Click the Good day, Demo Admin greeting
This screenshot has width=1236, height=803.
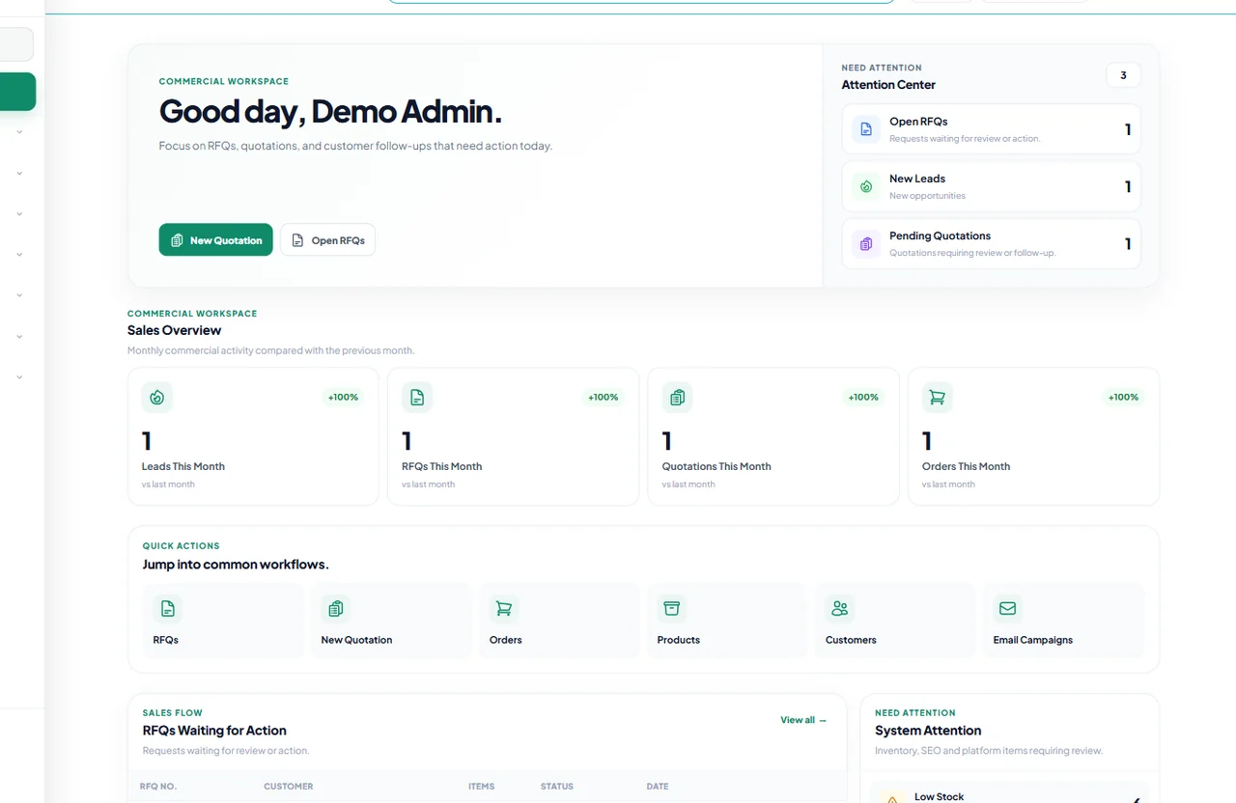point(330,112)
